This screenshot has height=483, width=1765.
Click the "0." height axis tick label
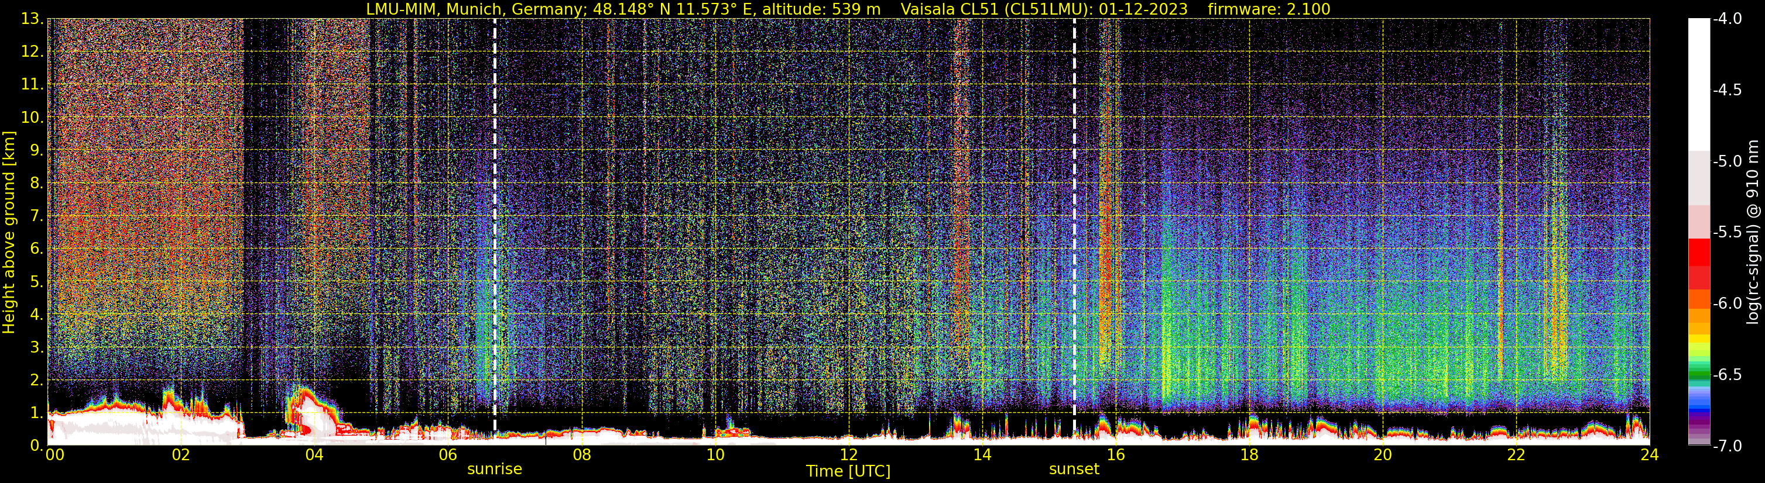pos(37,446)
